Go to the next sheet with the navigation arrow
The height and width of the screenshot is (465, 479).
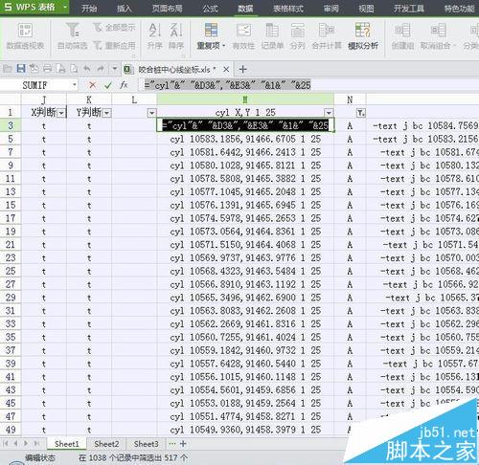(26, 444)
